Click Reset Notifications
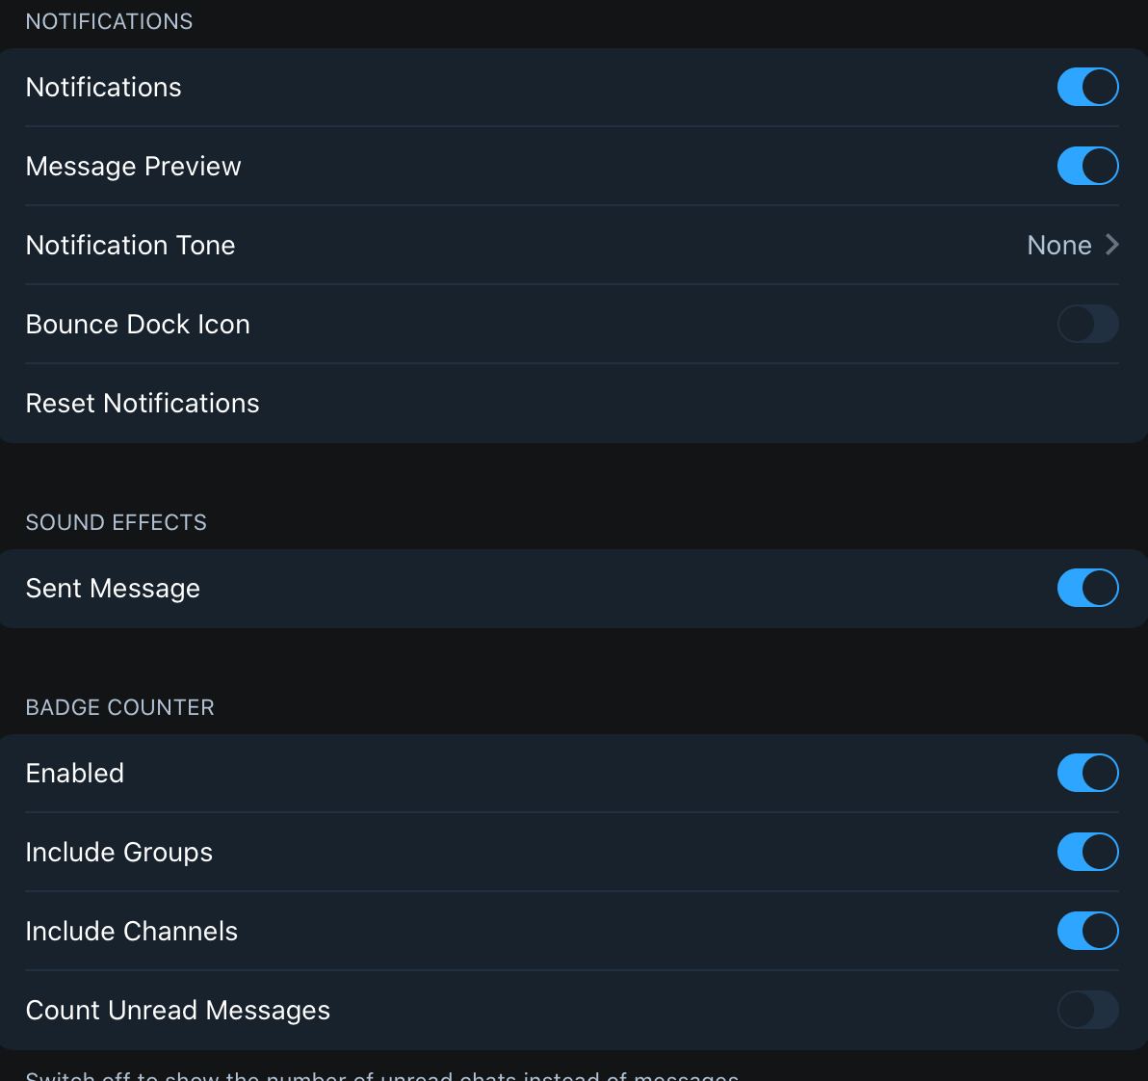Image resolution: width=1148 pixels, height=1081 pixels. pyautogui.click(x=142, y=404)
